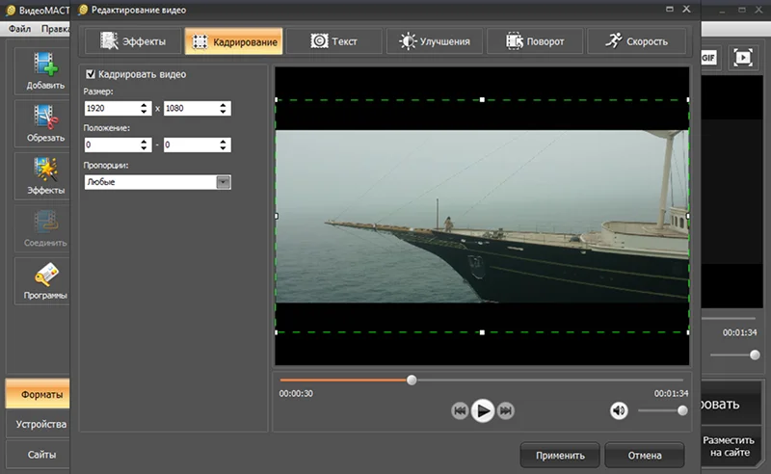This screenshot has width=771, height=474.
Task: Switch to the Кадрирование tab
Action: point(233,41)
